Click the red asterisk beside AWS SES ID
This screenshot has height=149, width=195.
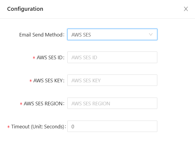click(x=34, y=58)
